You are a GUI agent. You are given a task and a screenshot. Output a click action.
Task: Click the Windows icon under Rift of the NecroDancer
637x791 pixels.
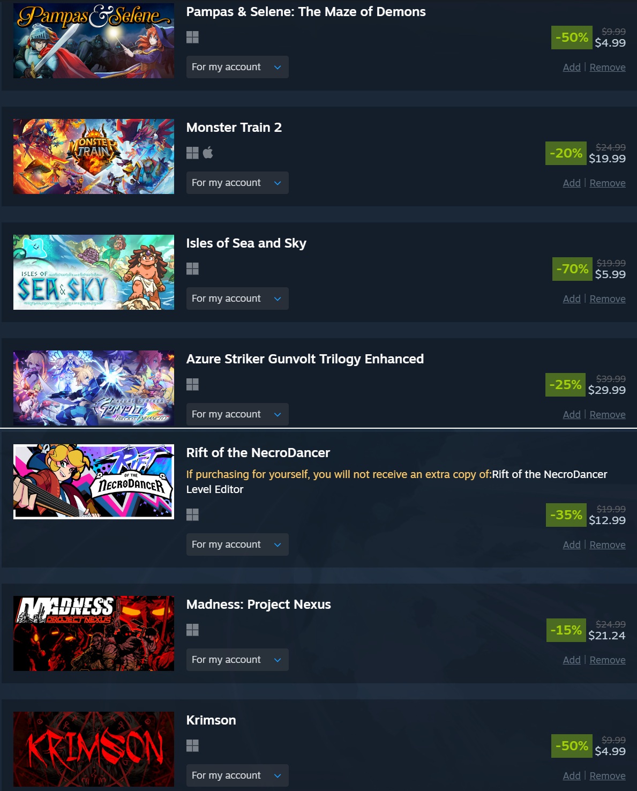192,514
